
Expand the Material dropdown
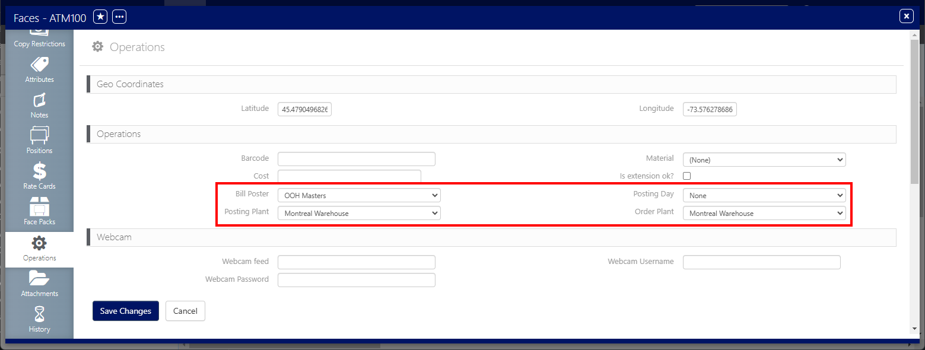pos(764,160)
